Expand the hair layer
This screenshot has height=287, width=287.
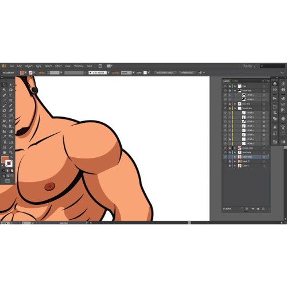[x=235, y=86]
